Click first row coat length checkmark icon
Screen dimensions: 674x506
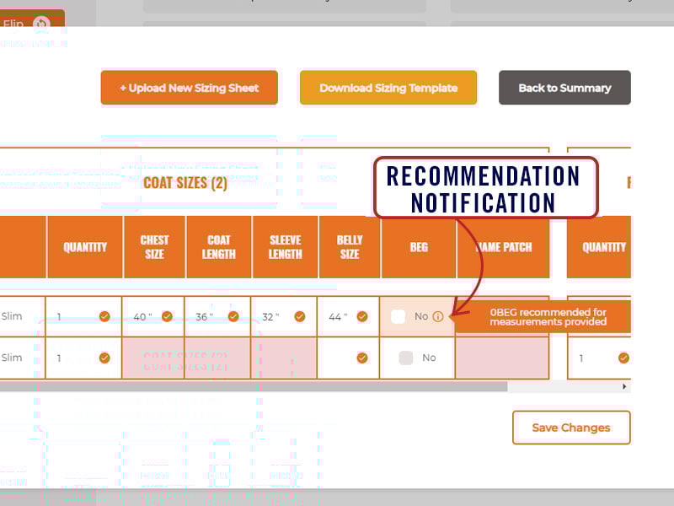point(233,317)
